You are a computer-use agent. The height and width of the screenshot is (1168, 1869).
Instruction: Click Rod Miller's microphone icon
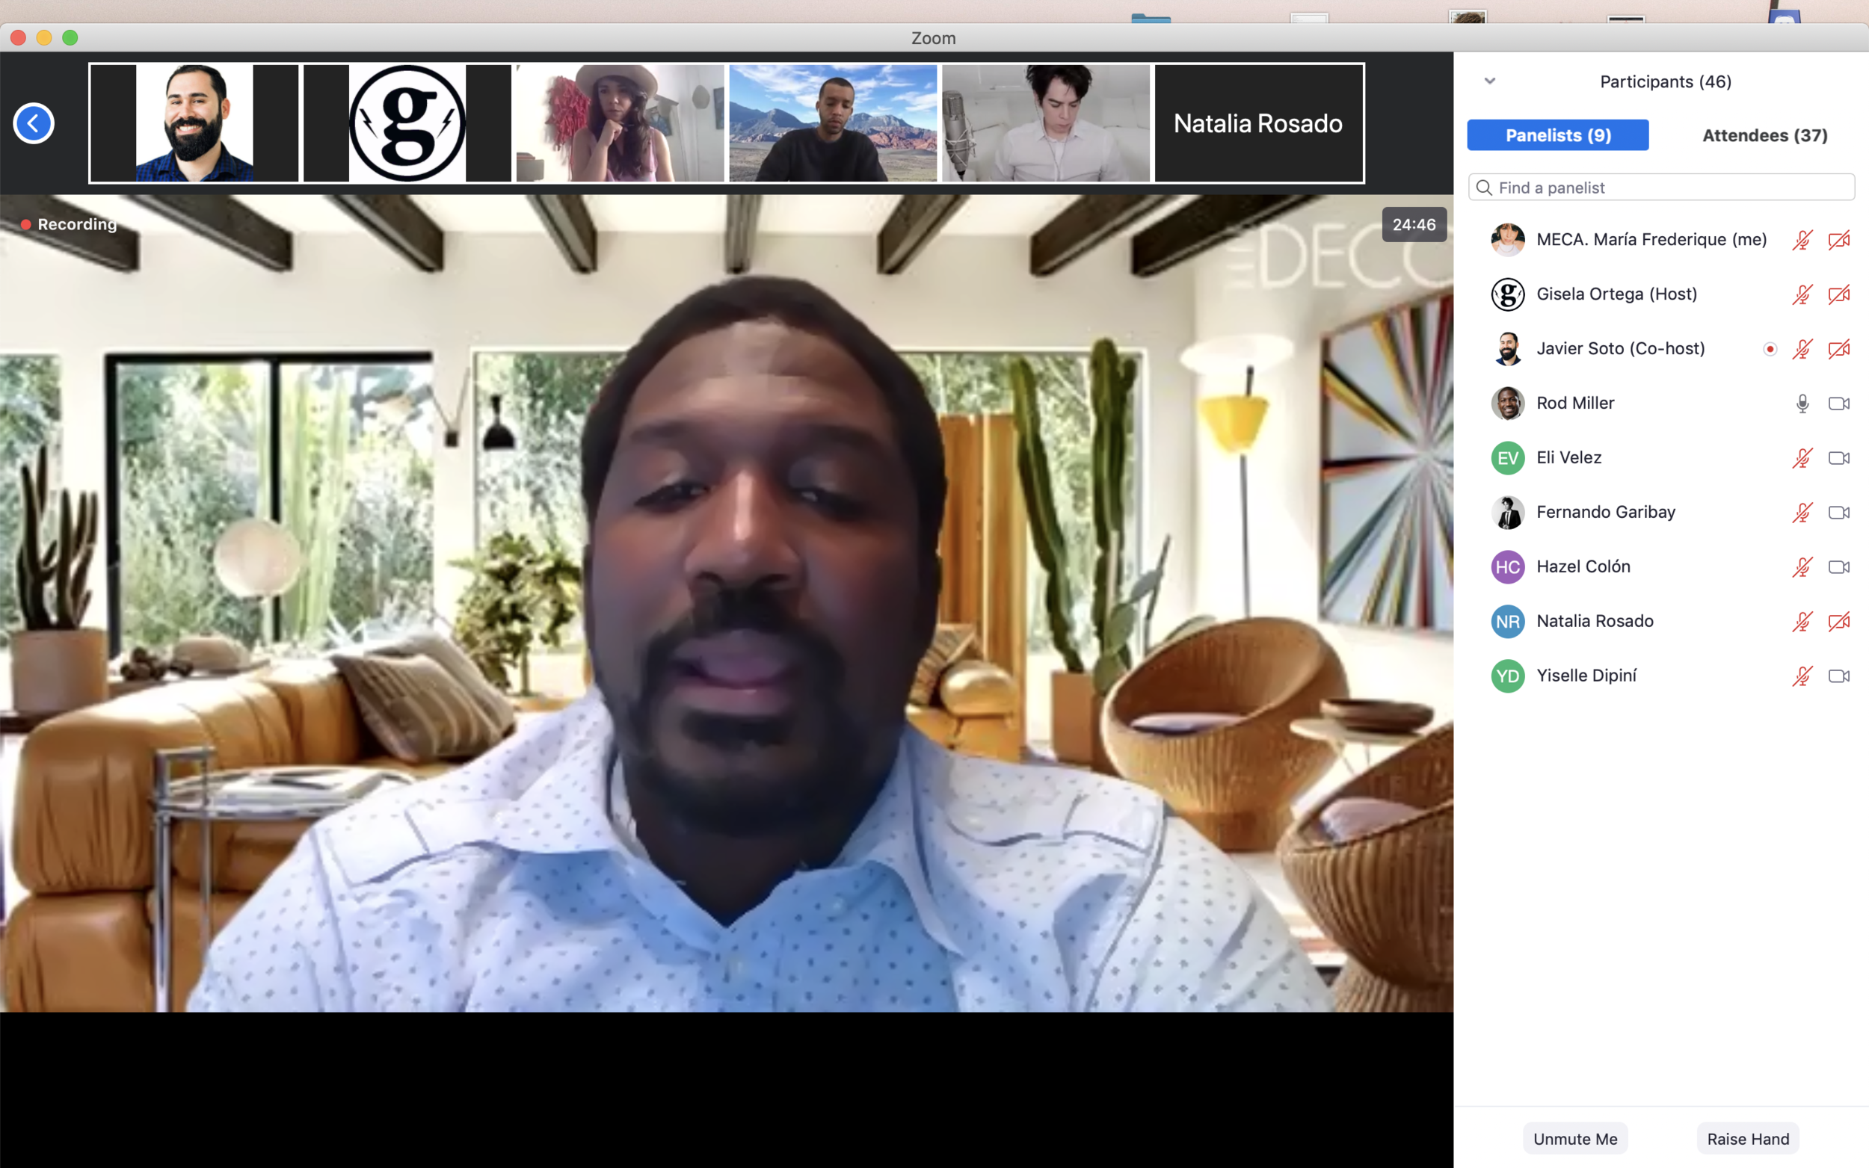tap(1802, 404)
